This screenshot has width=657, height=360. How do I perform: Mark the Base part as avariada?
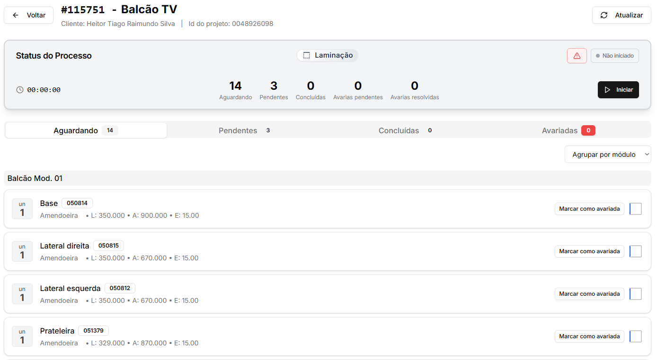(x=589, y=209)
